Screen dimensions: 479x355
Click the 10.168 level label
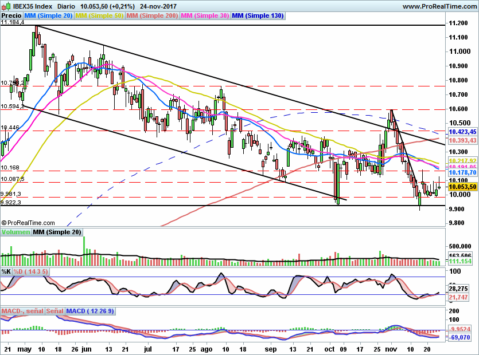pyautogui.click(x=10, y=167)
